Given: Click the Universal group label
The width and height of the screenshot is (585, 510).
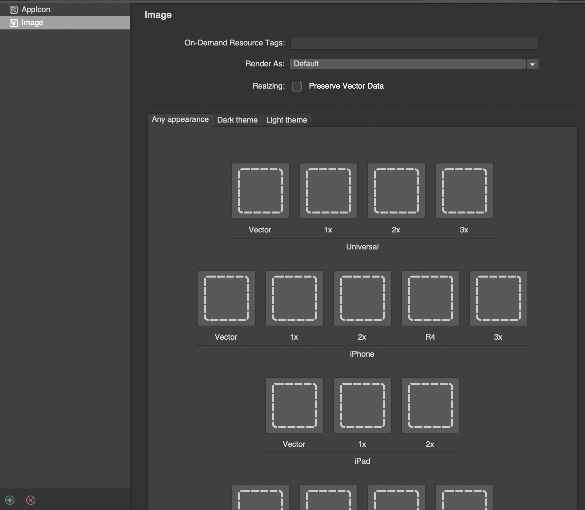Looking at the screenshot, I should tap(363, 247).
